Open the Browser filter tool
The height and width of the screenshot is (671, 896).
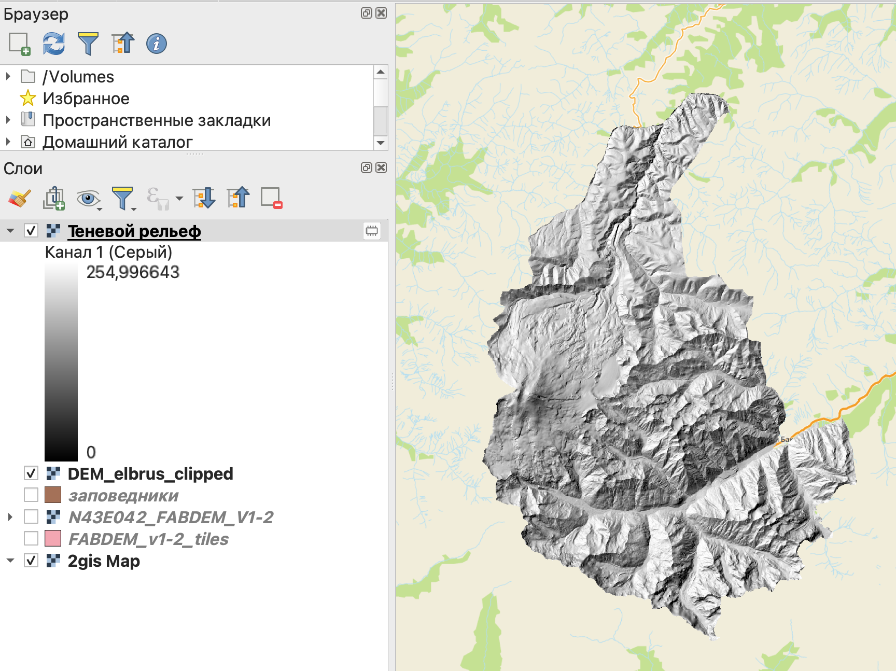[x=88, y=44]
